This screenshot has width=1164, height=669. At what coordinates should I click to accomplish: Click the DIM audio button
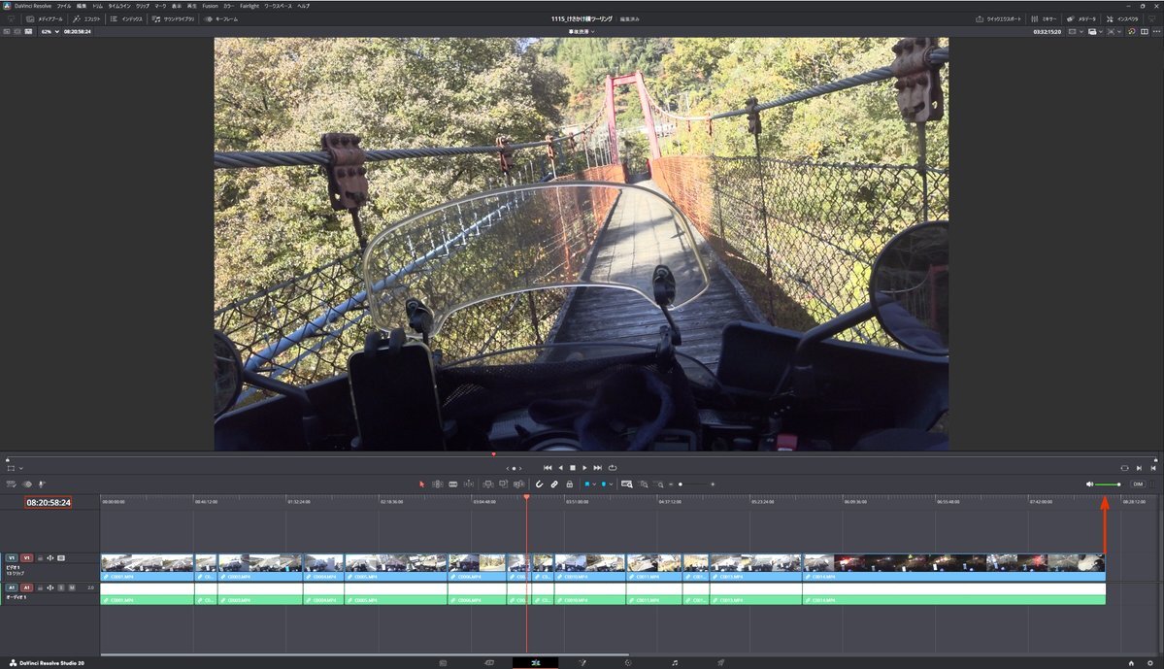[x=1137, y=484]
